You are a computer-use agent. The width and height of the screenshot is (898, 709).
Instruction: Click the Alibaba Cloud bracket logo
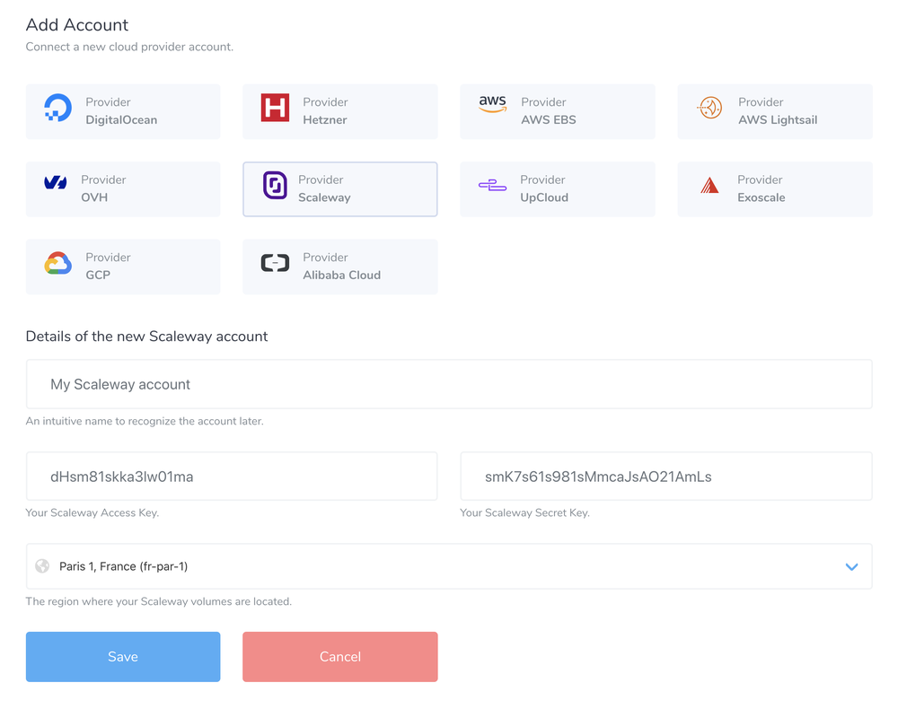pyautogui.click(x=275, y=263)
